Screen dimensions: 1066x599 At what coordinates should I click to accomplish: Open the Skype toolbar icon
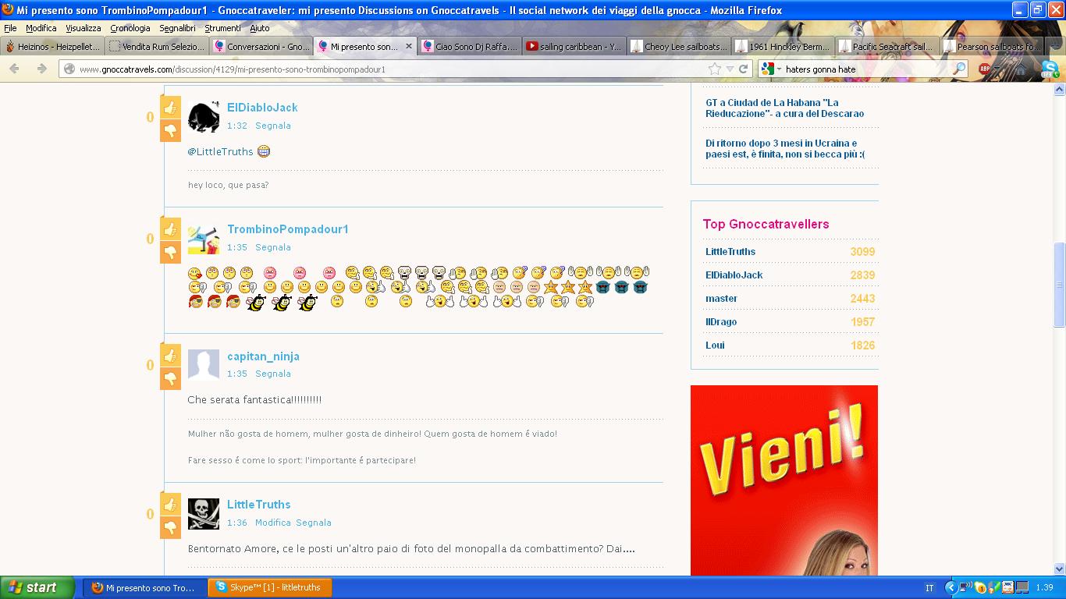coord(1049,69)
